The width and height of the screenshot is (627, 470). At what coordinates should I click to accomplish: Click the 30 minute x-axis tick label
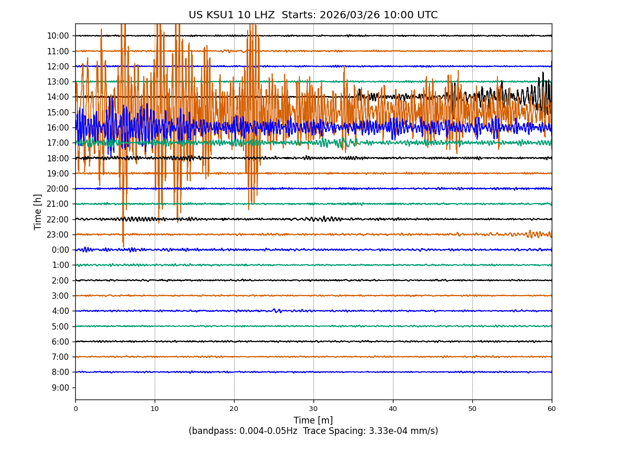click(313, 409)
